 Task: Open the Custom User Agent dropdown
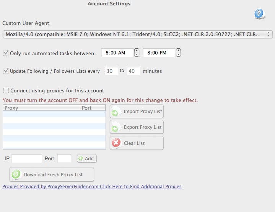coord(138,34)
